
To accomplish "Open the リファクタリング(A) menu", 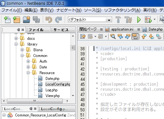I will click(x=122, y=10).
